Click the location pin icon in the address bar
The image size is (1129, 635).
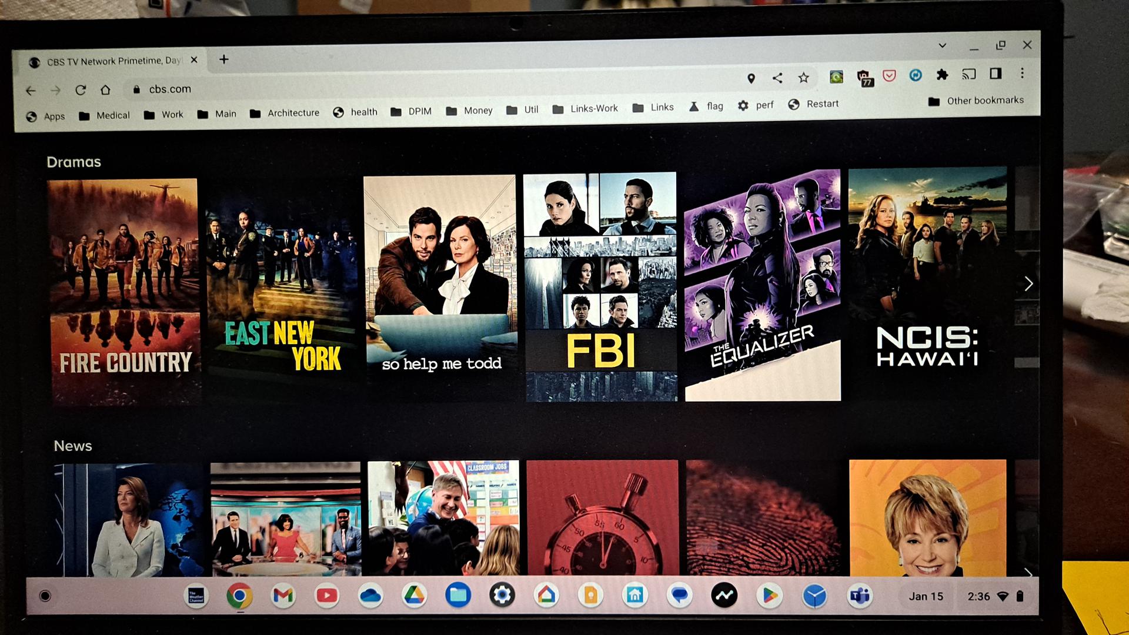[x=750, y=78]
